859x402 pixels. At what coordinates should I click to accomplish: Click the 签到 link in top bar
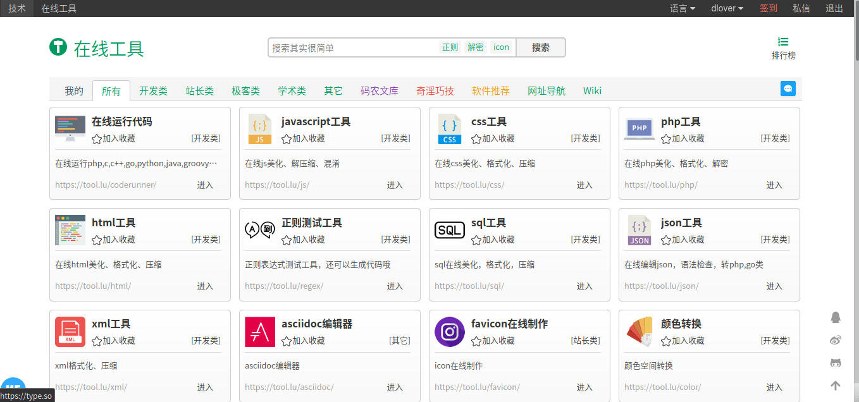769,8
